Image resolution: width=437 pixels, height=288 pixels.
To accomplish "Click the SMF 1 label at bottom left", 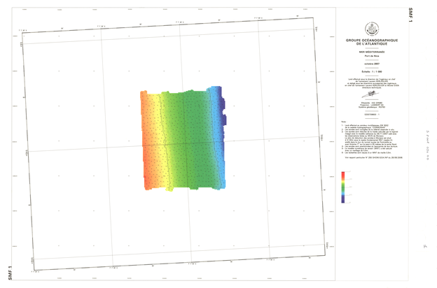I will 8,273.
